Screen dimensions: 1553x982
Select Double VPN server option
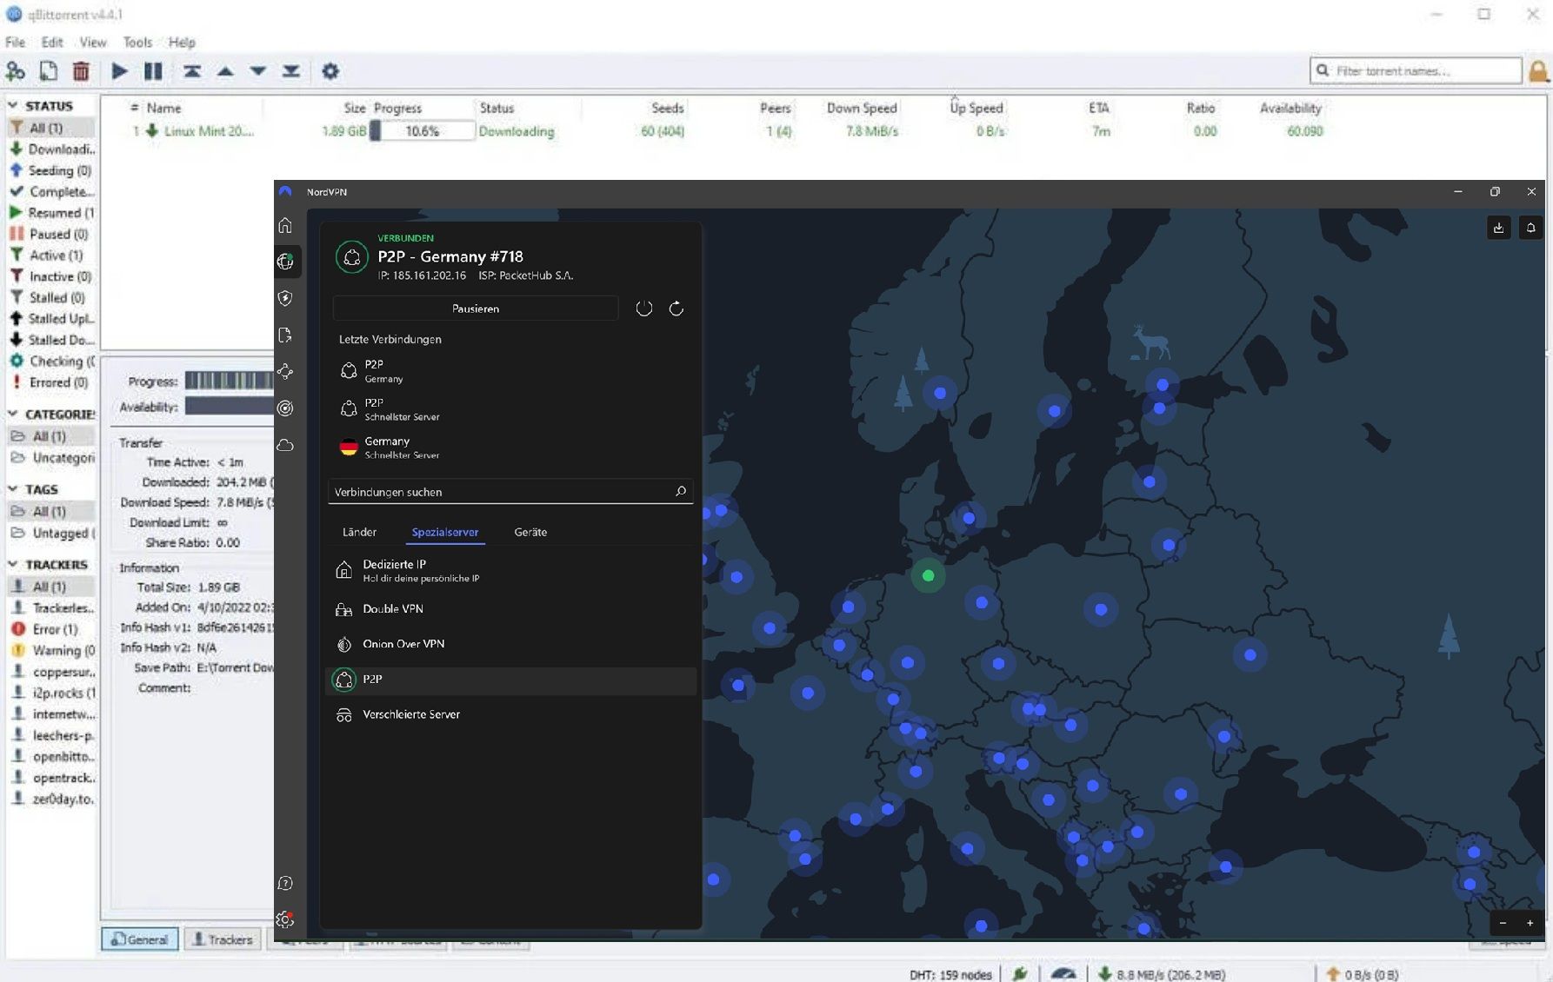coord(511,609)
